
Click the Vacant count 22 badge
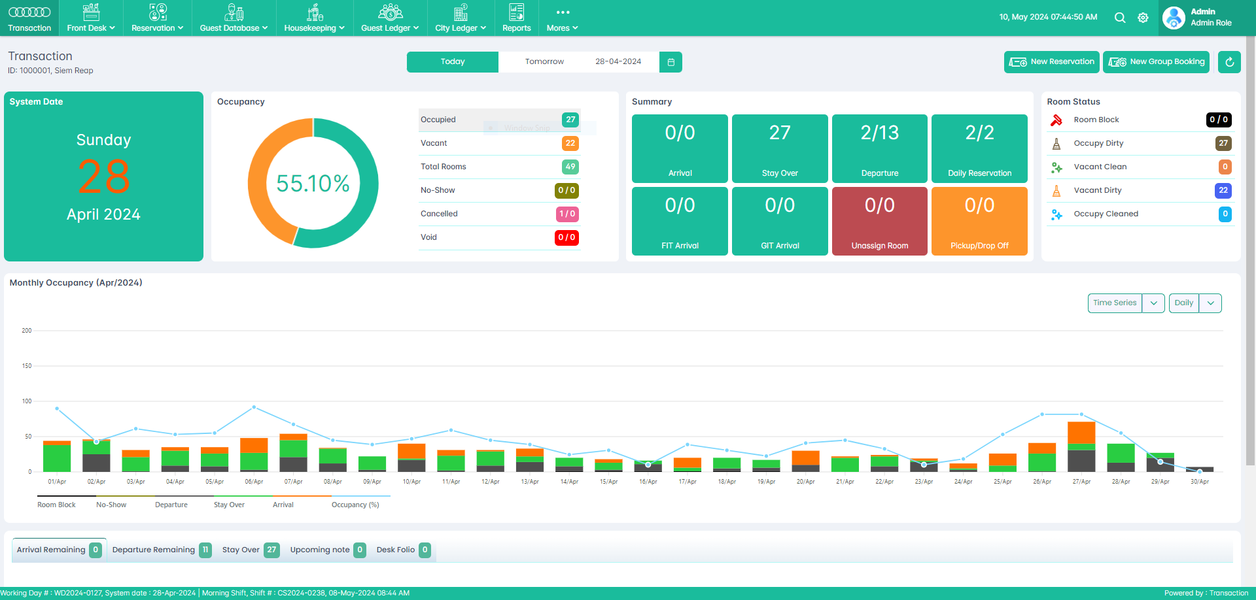[570, 143]
